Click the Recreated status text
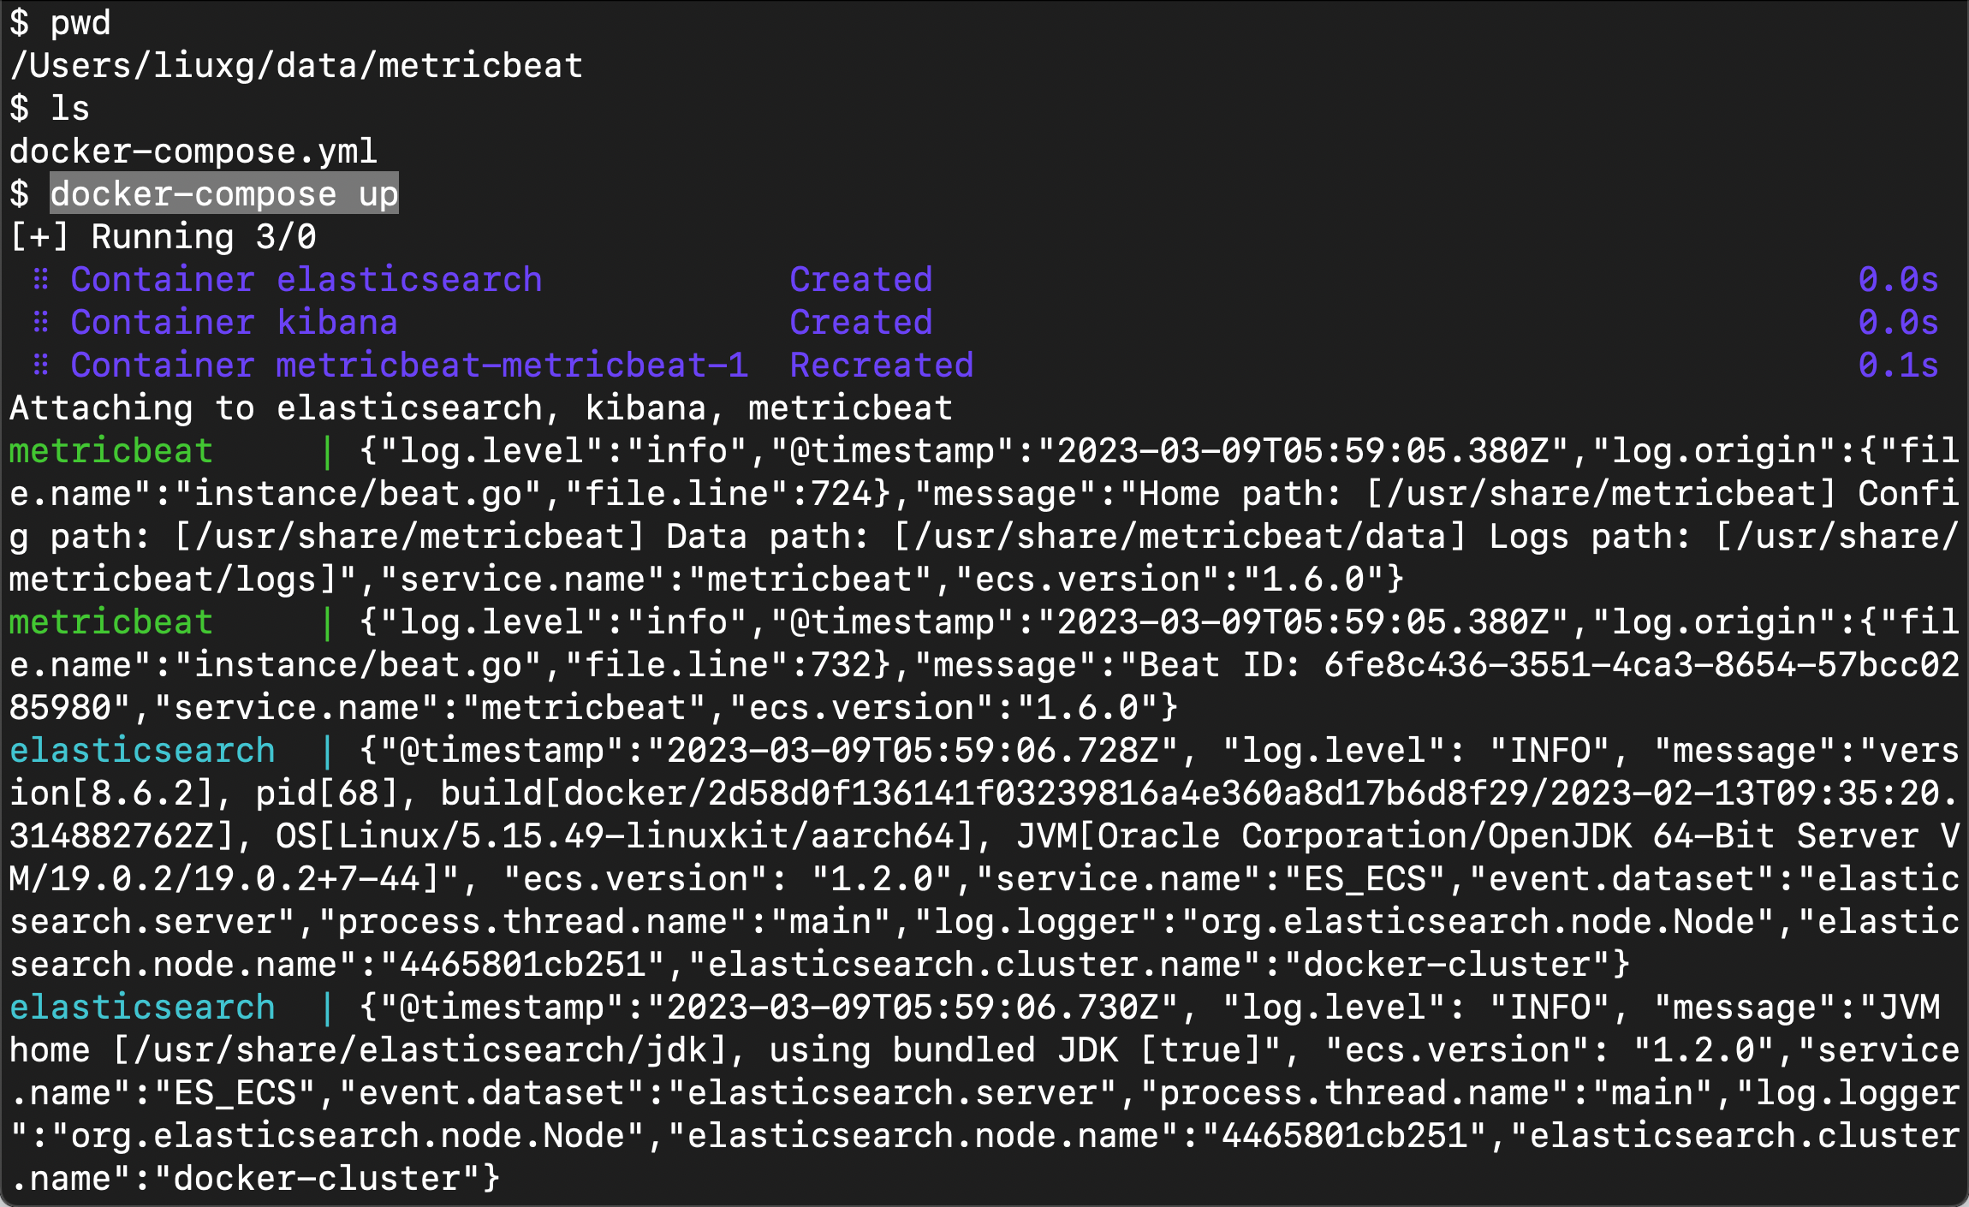 pos(882,366)
